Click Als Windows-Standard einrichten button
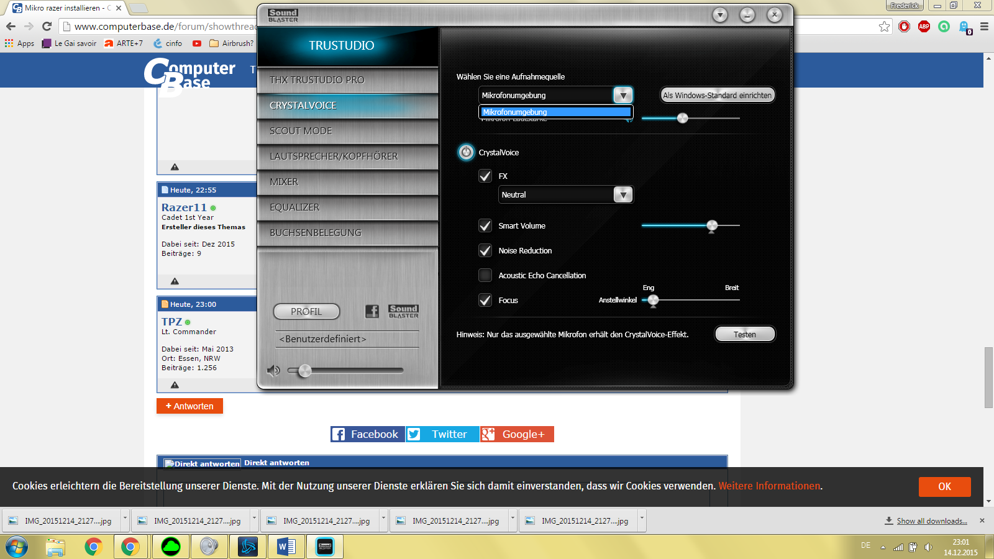The width and height of the screenshot is (994, 559). tap(717, 95)
